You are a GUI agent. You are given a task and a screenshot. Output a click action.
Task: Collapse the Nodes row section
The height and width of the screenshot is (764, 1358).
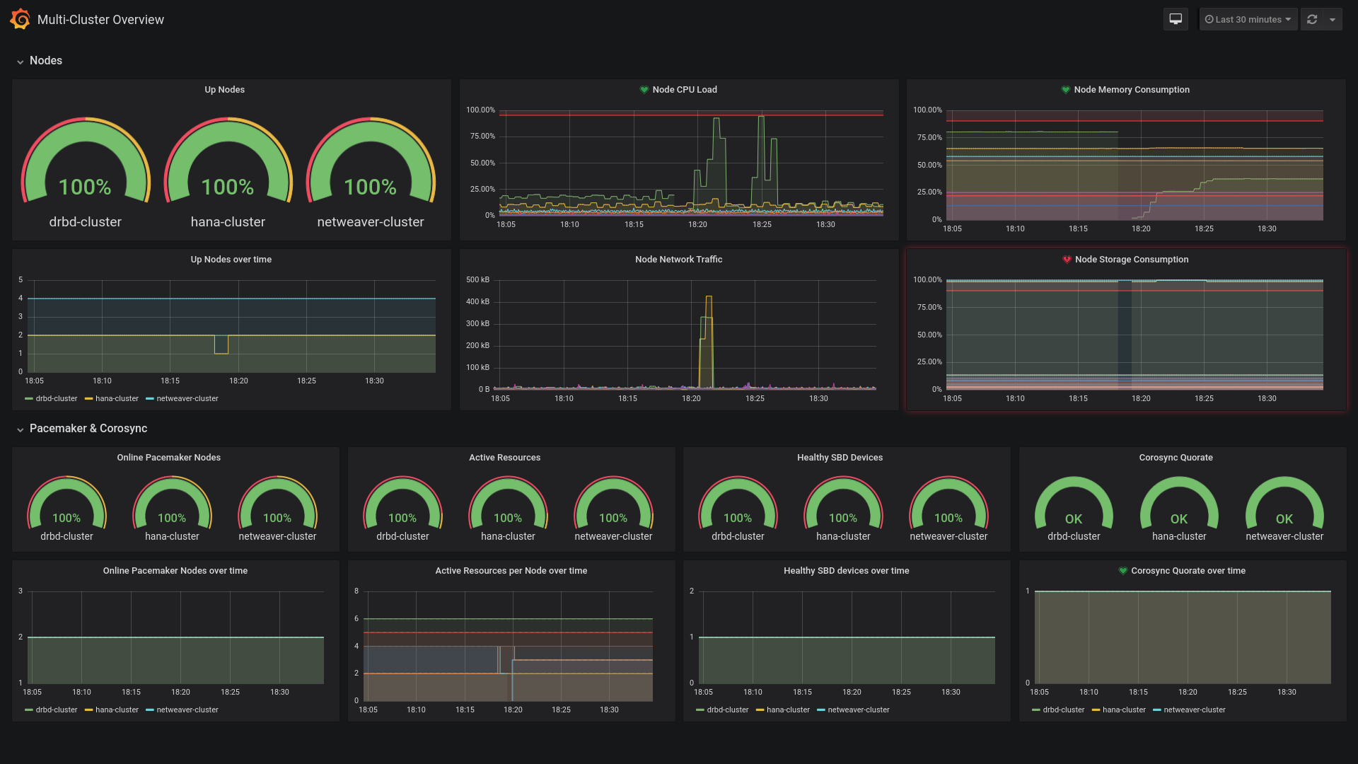[x=21, y=62]
